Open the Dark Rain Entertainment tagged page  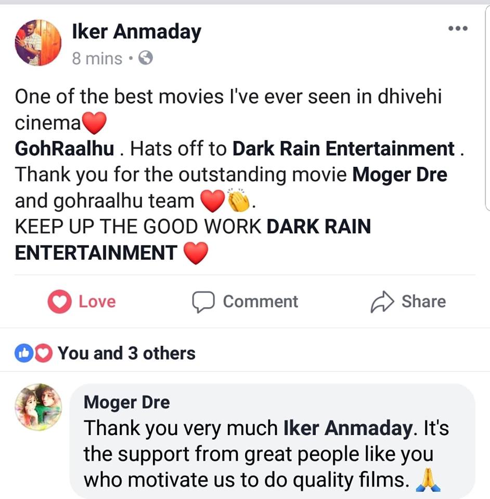pos(343,149)
